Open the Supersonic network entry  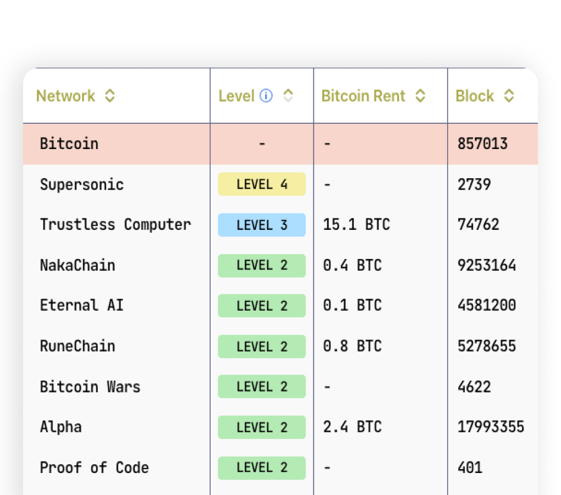[x=81, y=184]
